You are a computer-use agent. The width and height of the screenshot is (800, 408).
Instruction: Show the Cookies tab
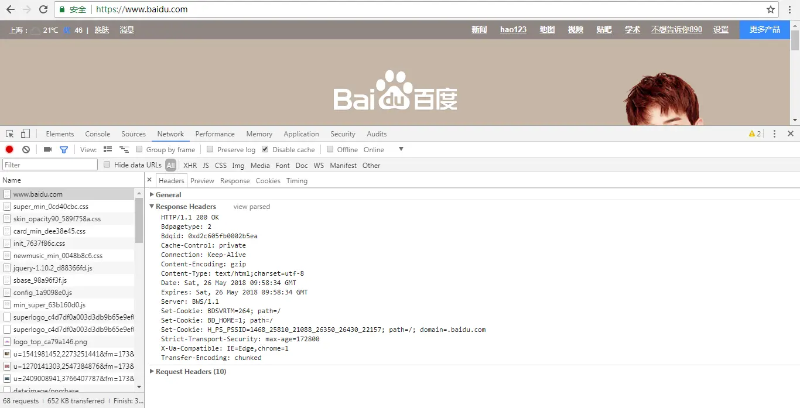[x=268, y=181]
